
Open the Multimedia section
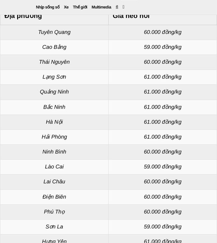101,7
